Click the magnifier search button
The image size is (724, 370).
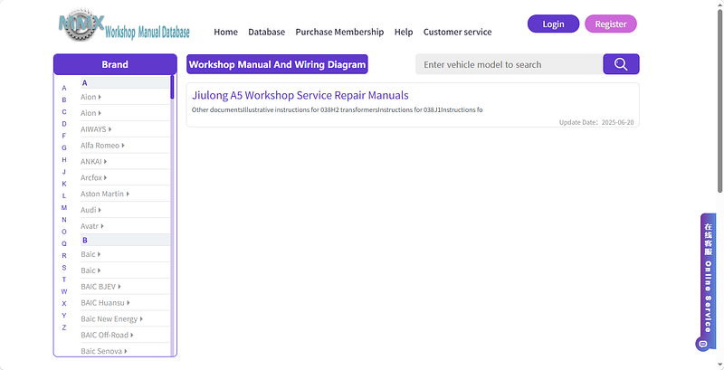click(x=621, y=64)
